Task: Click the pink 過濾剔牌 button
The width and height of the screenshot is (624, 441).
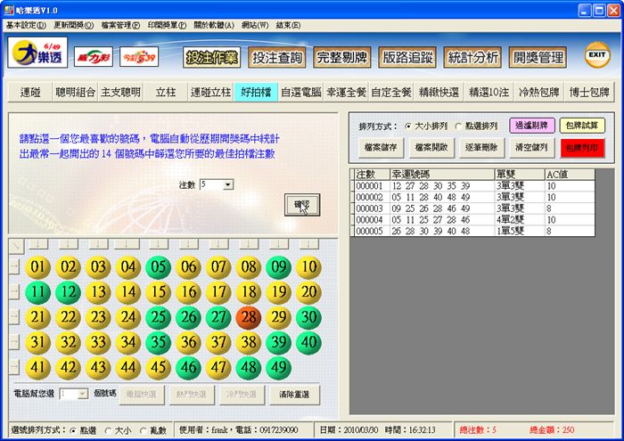Action: tap(532, 126)
